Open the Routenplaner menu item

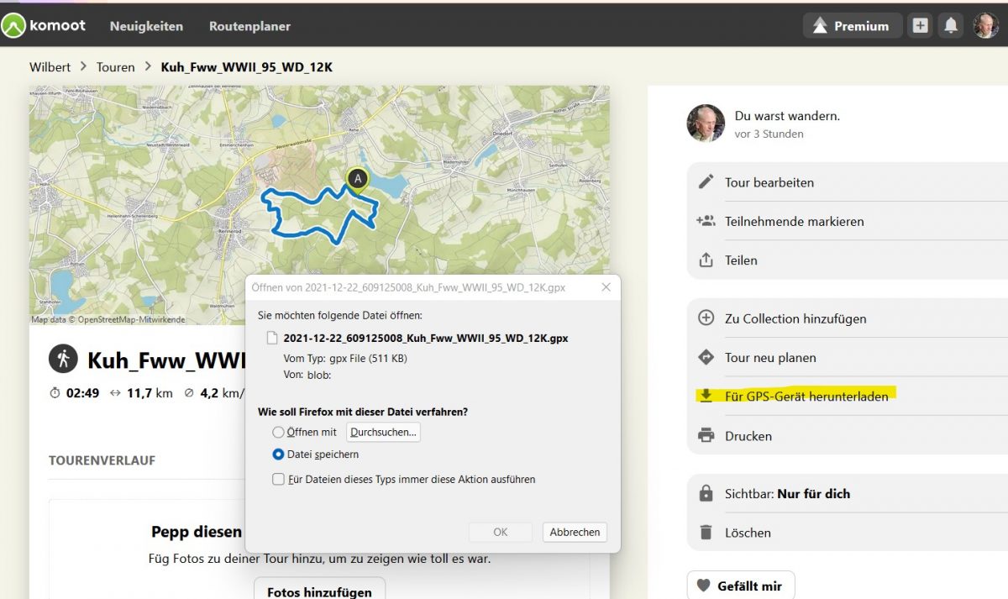(249, 26)
